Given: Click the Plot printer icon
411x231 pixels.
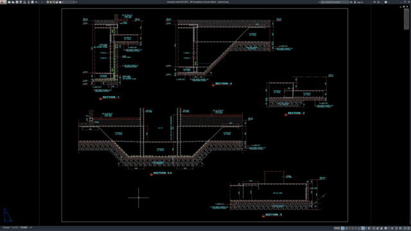Looking at the screenshot, I should tap(33, 2).
